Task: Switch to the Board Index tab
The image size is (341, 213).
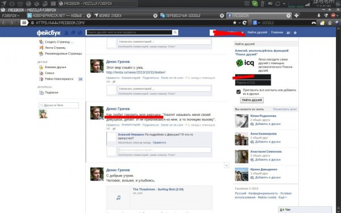Action: point(126,16)
